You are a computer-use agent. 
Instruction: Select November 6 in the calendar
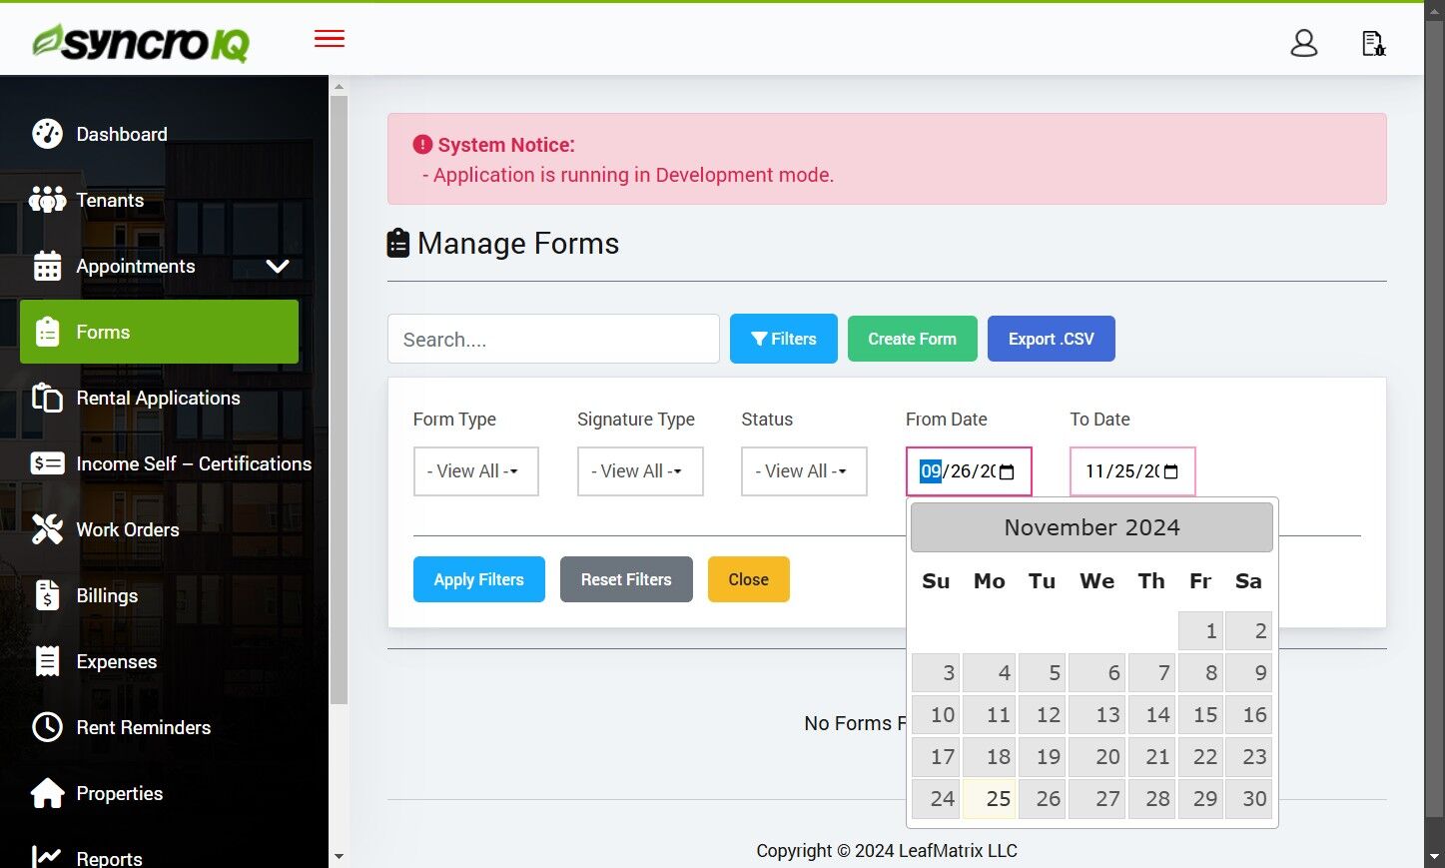[x=1096, y=672]
